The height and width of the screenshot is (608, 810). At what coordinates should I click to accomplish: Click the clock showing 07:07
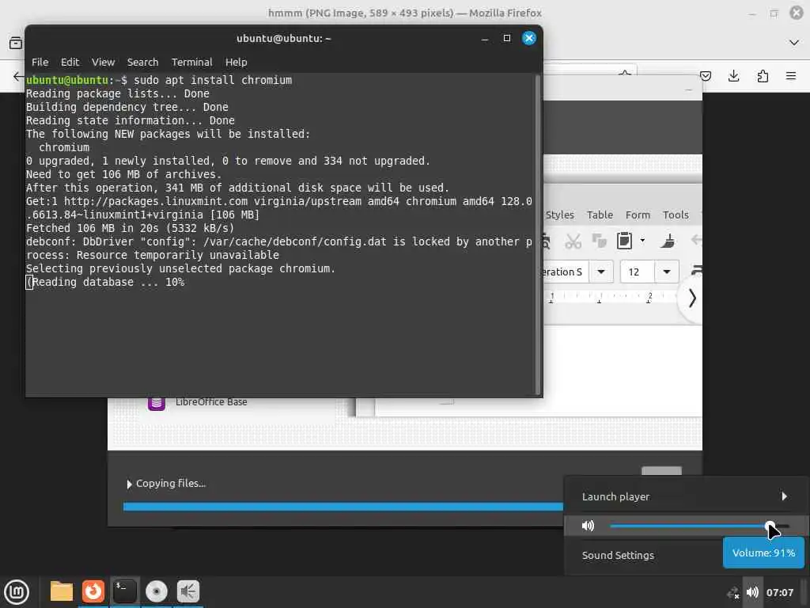click(x=779, y=592)
